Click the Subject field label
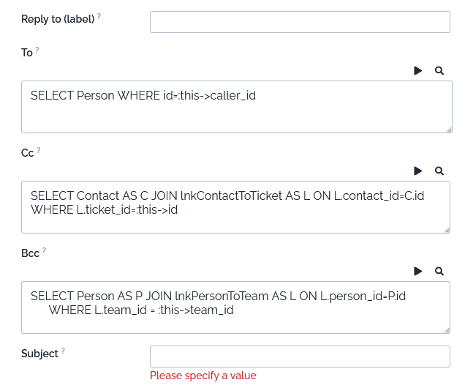Image resolution: width=465 pixels, height=388 pixels. 39,354
